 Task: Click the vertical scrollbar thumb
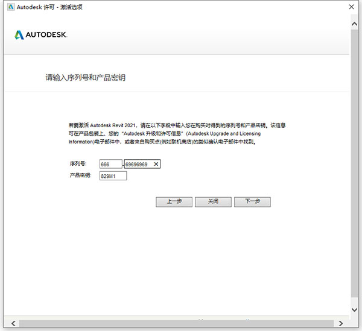[355, 163]
